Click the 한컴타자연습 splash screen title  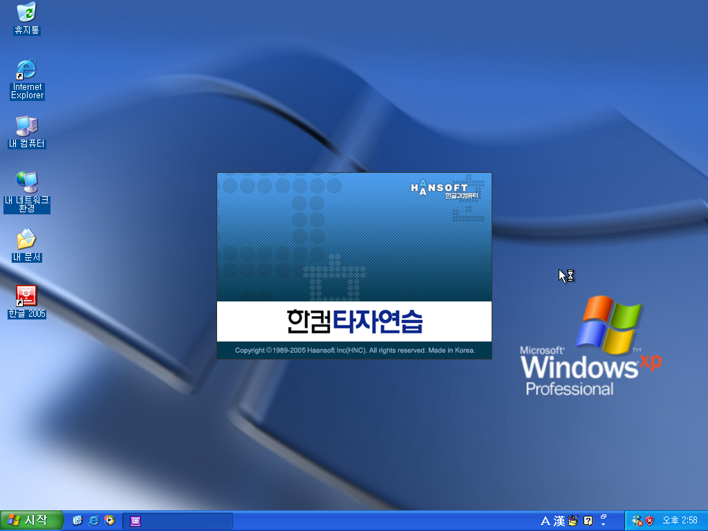355,322
